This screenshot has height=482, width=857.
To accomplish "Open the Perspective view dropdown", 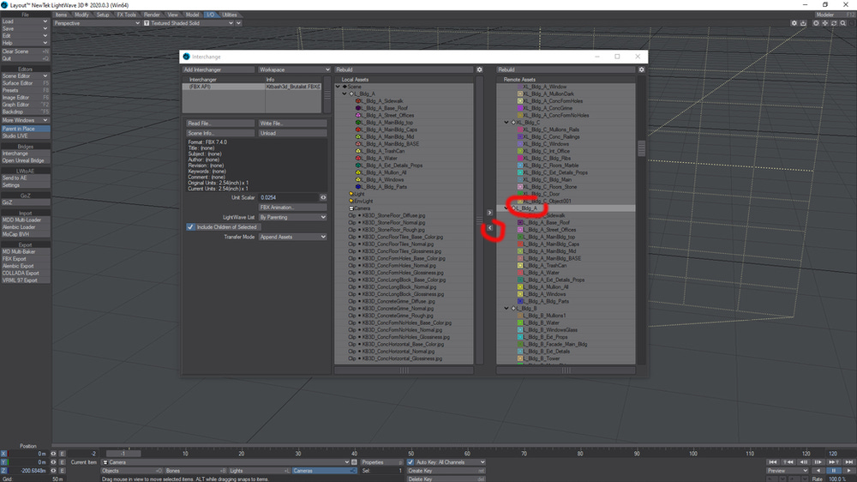I will pyautogui.click(x=97, y=23).
